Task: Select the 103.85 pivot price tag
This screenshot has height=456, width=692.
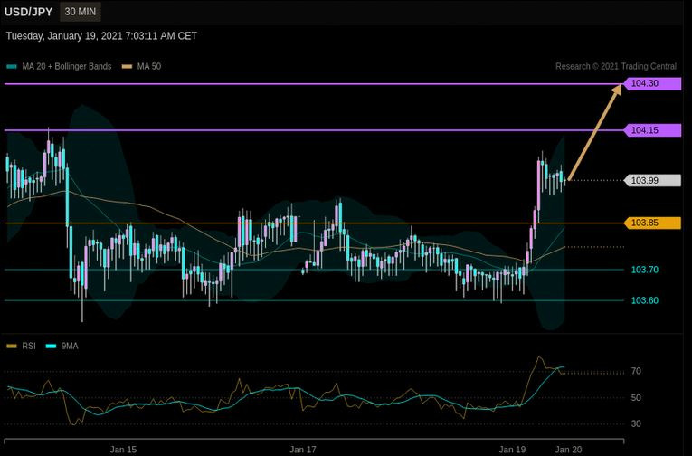Action: [x=652, y=223]
